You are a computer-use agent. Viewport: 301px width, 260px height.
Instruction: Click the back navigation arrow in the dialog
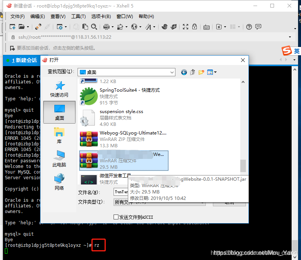pyautogui.click(x=184, y=72)
